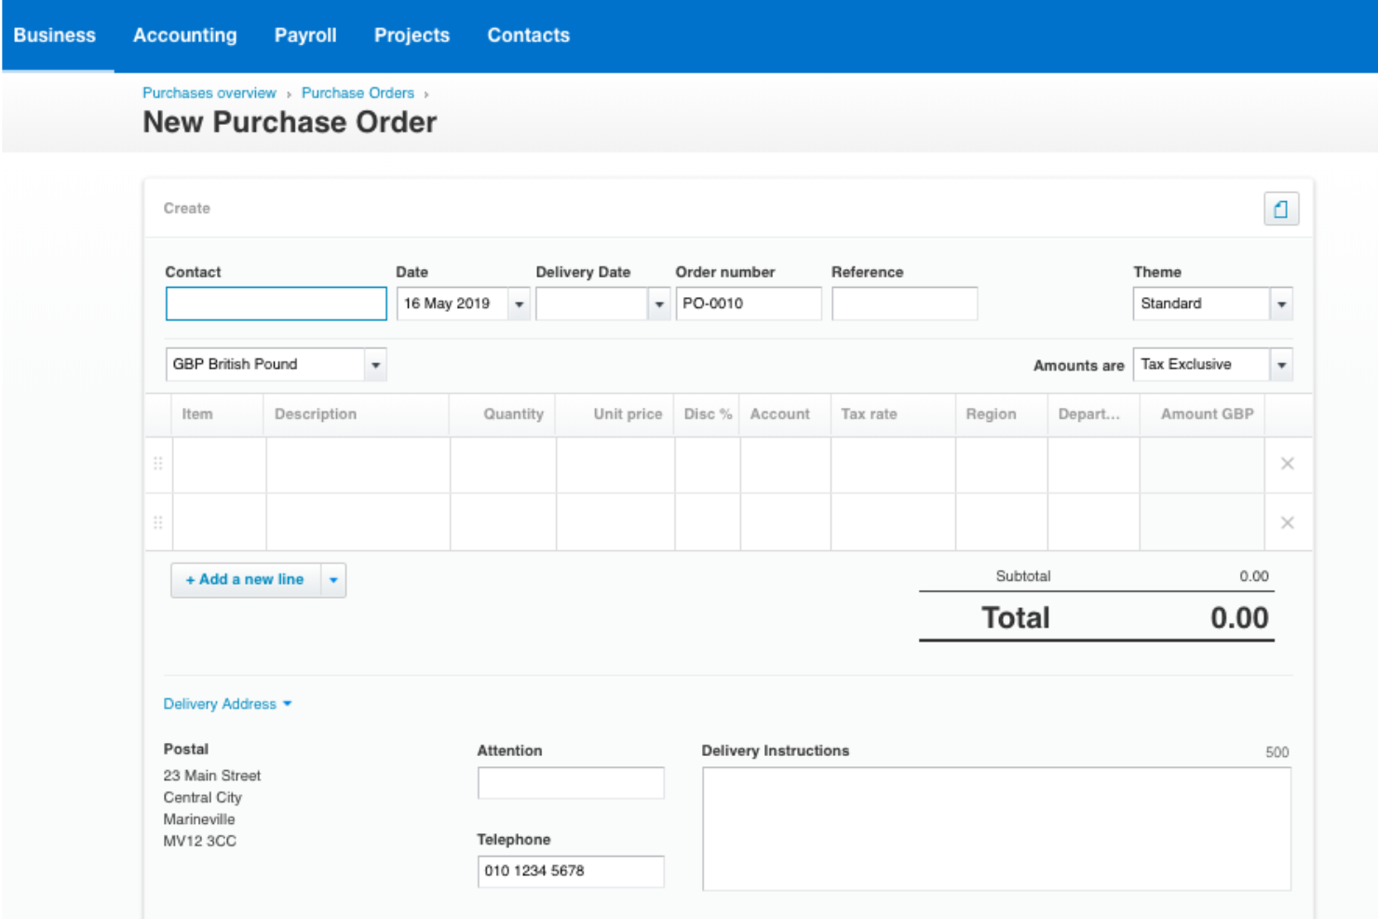The height and width of the screenshot is (919, 1378).
Task: Click the Delivery Instructions text area
Action: point(996,829)
